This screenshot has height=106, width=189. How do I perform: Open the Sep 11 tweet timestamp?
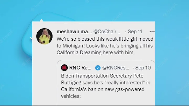pos(135,31)
